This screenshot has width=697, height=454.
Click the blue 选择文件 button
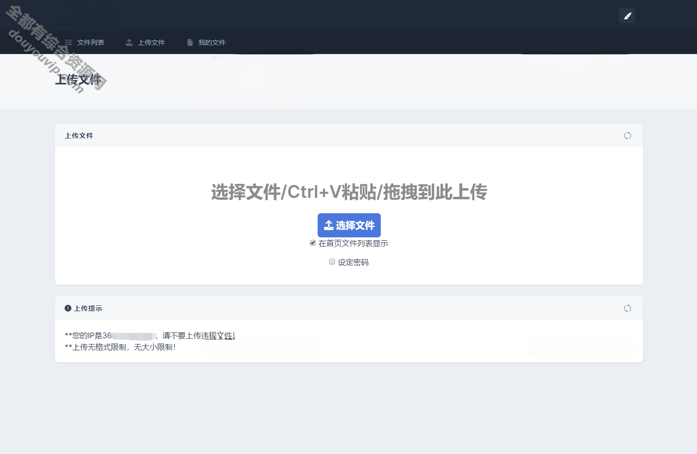(x=349, y=225)
